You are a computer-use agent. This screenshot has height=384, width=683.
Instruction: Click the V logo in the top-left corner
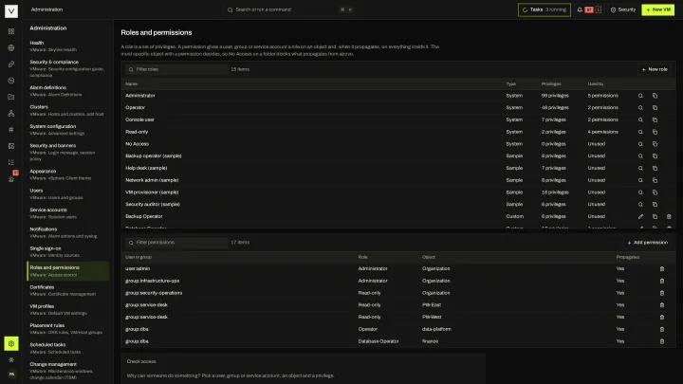(11, 10)
